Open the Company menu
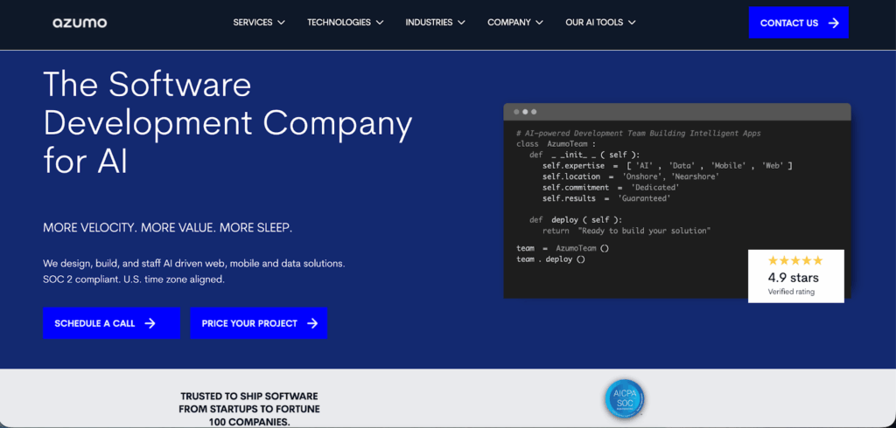This screenshot has width=896, height=428. click(514, 22)
